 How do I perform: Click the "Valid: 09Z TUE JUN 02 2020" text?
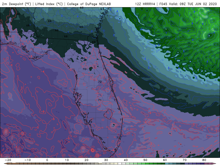(x=193, y=4)
